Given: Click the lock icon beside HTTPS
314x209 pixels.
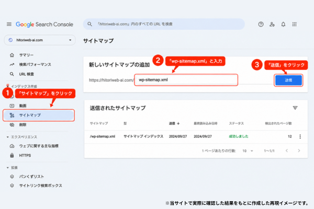Looking at the screenshot, I should 12,155.
